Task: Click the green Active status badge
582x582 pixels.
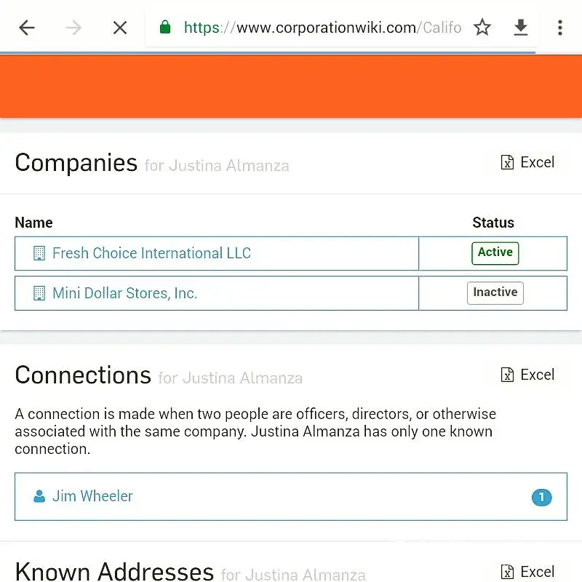Action: [495, 252]
